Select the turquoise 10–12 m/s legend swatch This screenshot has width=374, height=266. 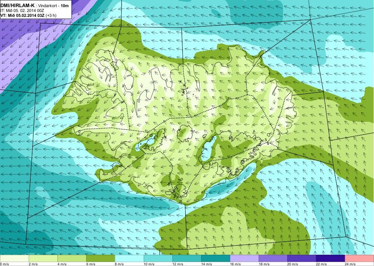[158, 259]
